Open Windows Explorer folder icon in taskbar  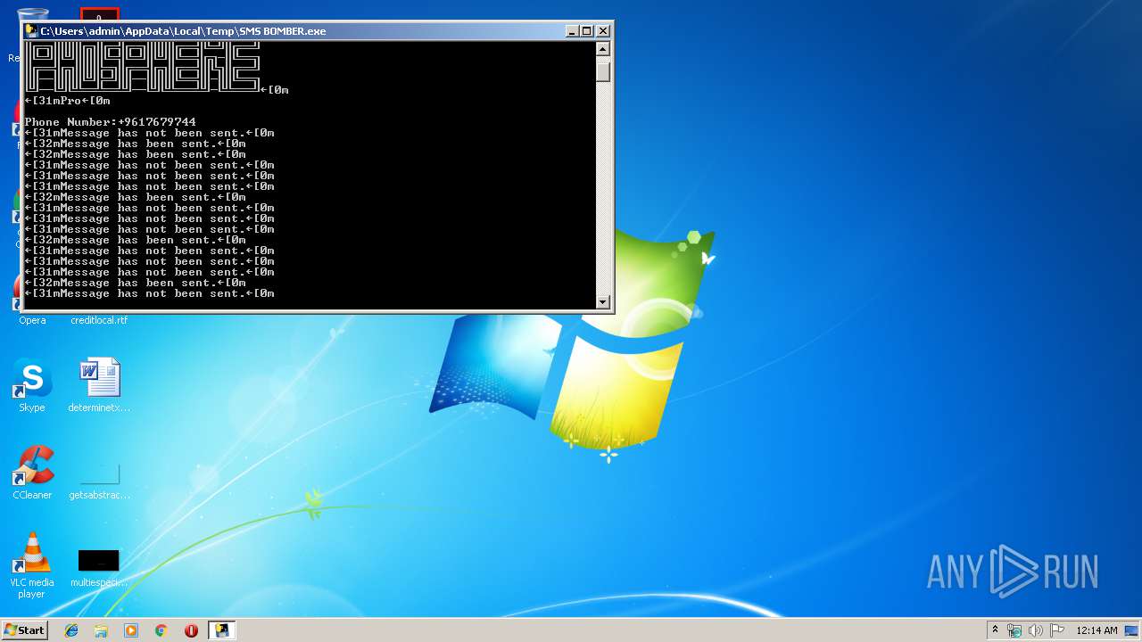[101, 630]
